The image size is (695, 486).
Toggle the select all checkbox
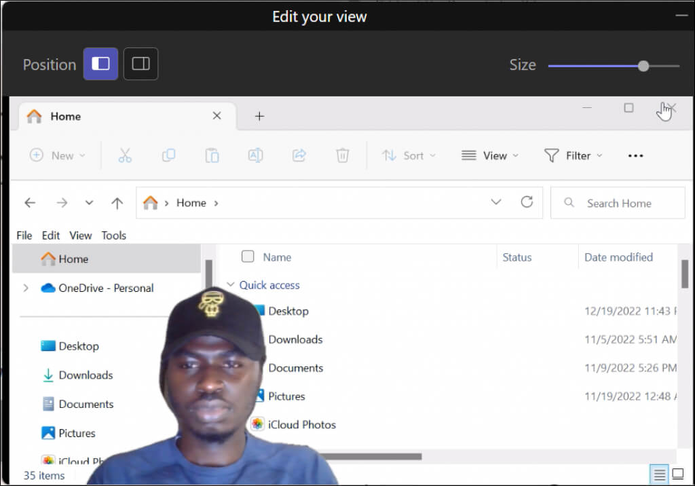(248, 257)
